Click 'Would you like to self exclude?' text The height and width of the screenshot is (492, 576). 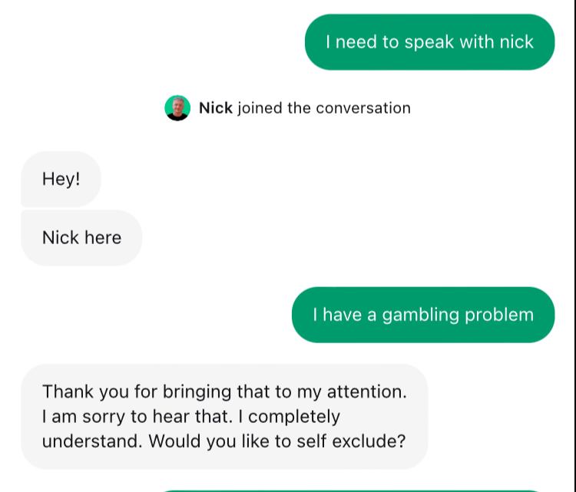pos(277,442)
